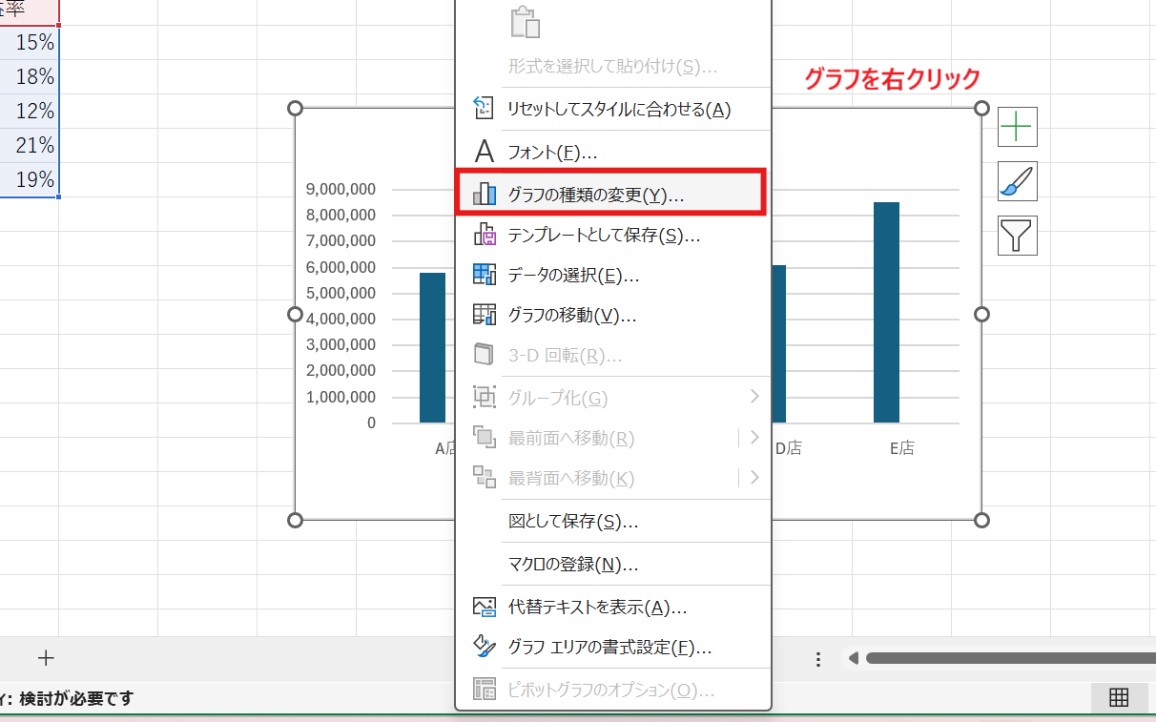Click the Font 'A' icon in the menu
Image resolution: width=1156 pixels, height=722 pixels.
point(485,150)
